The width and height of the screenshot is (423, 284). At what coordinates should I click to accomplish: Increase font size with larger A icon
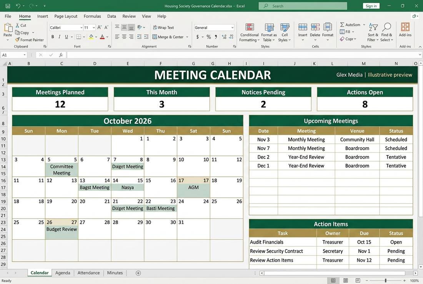100,27
